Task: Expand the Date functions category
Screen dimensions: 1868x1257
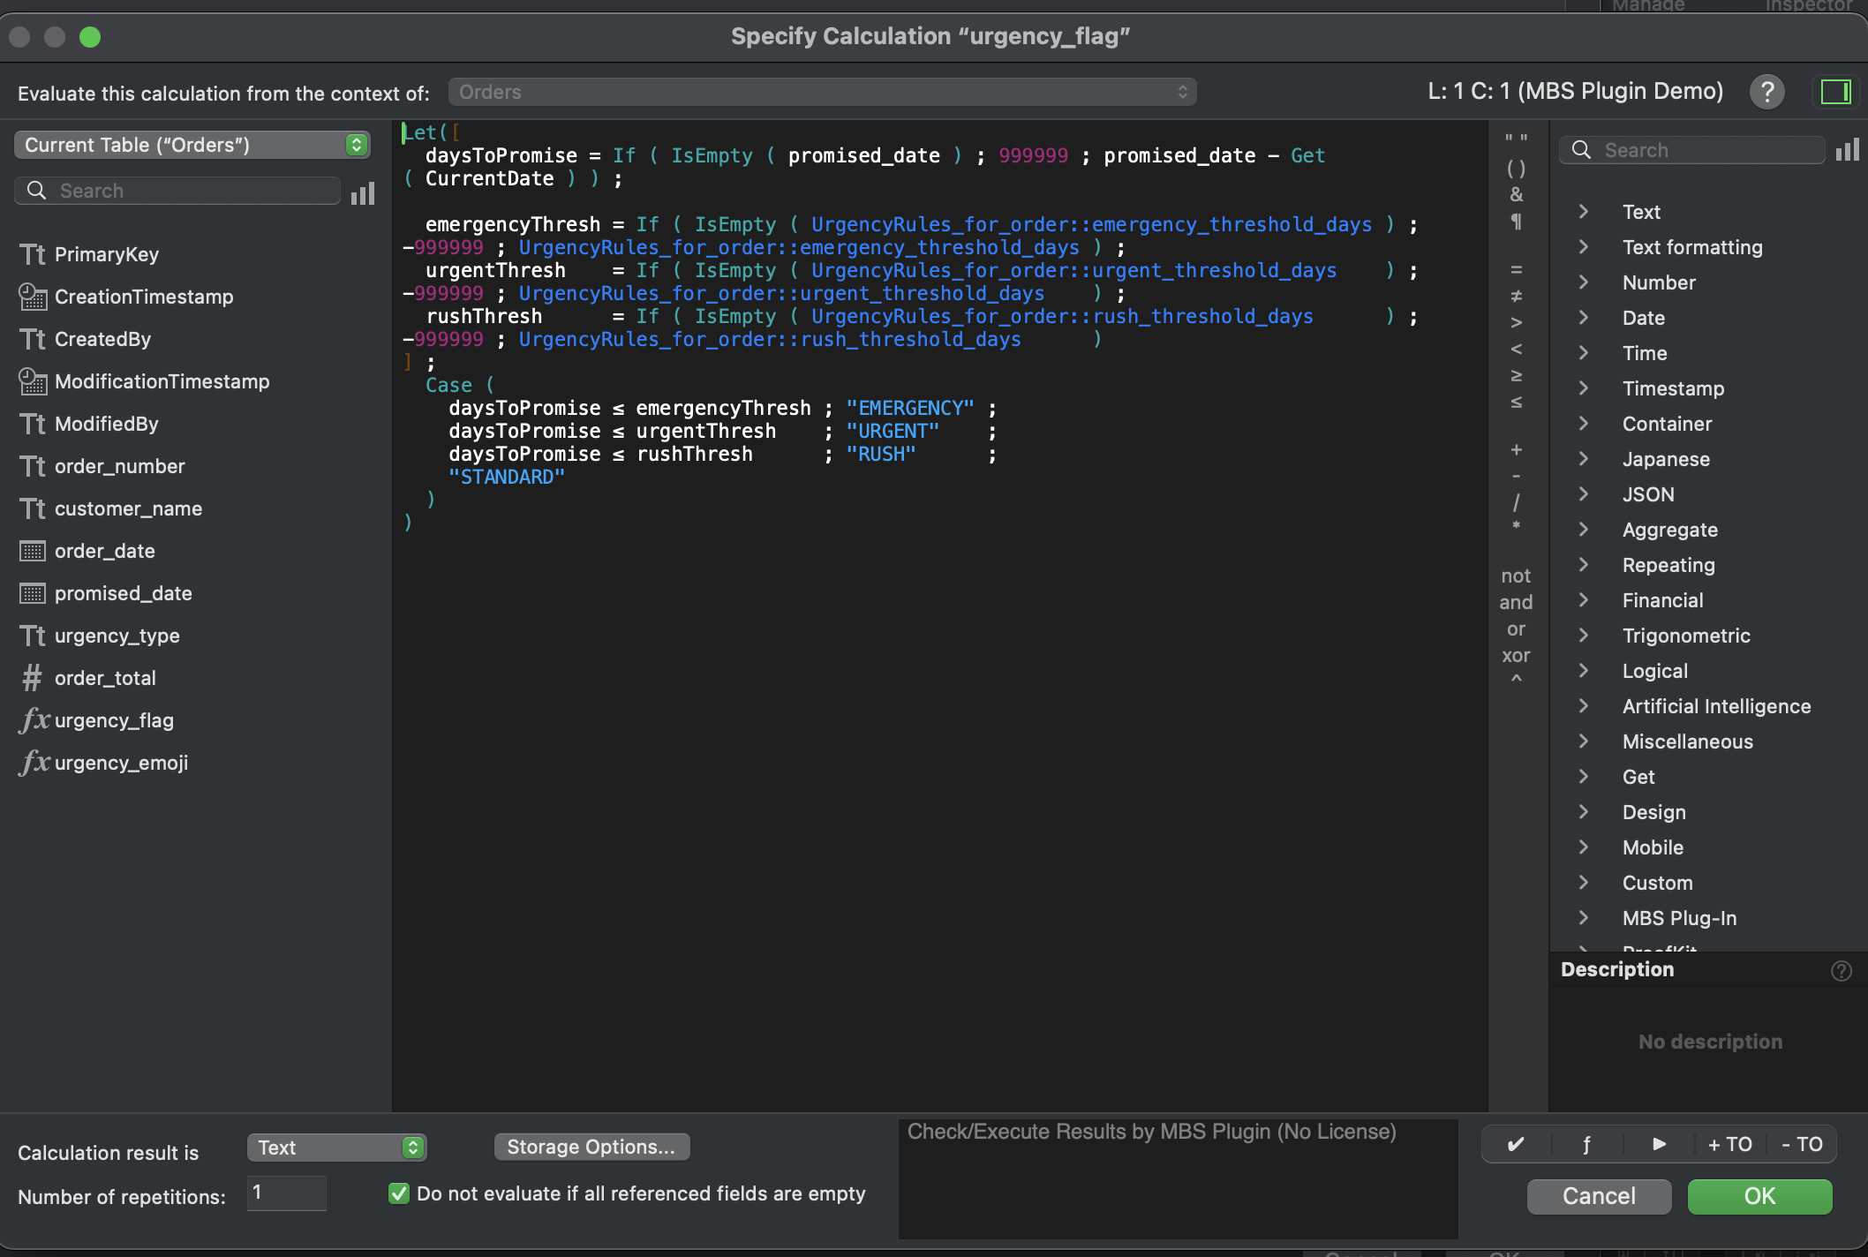Action: (x=1584, y=318)
